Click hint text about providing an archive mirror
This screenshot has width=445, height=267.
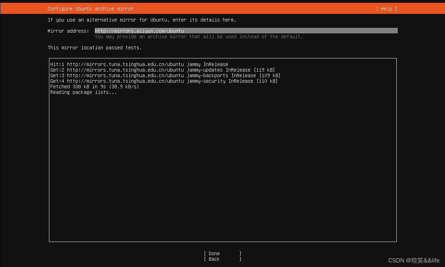(199, 37)
